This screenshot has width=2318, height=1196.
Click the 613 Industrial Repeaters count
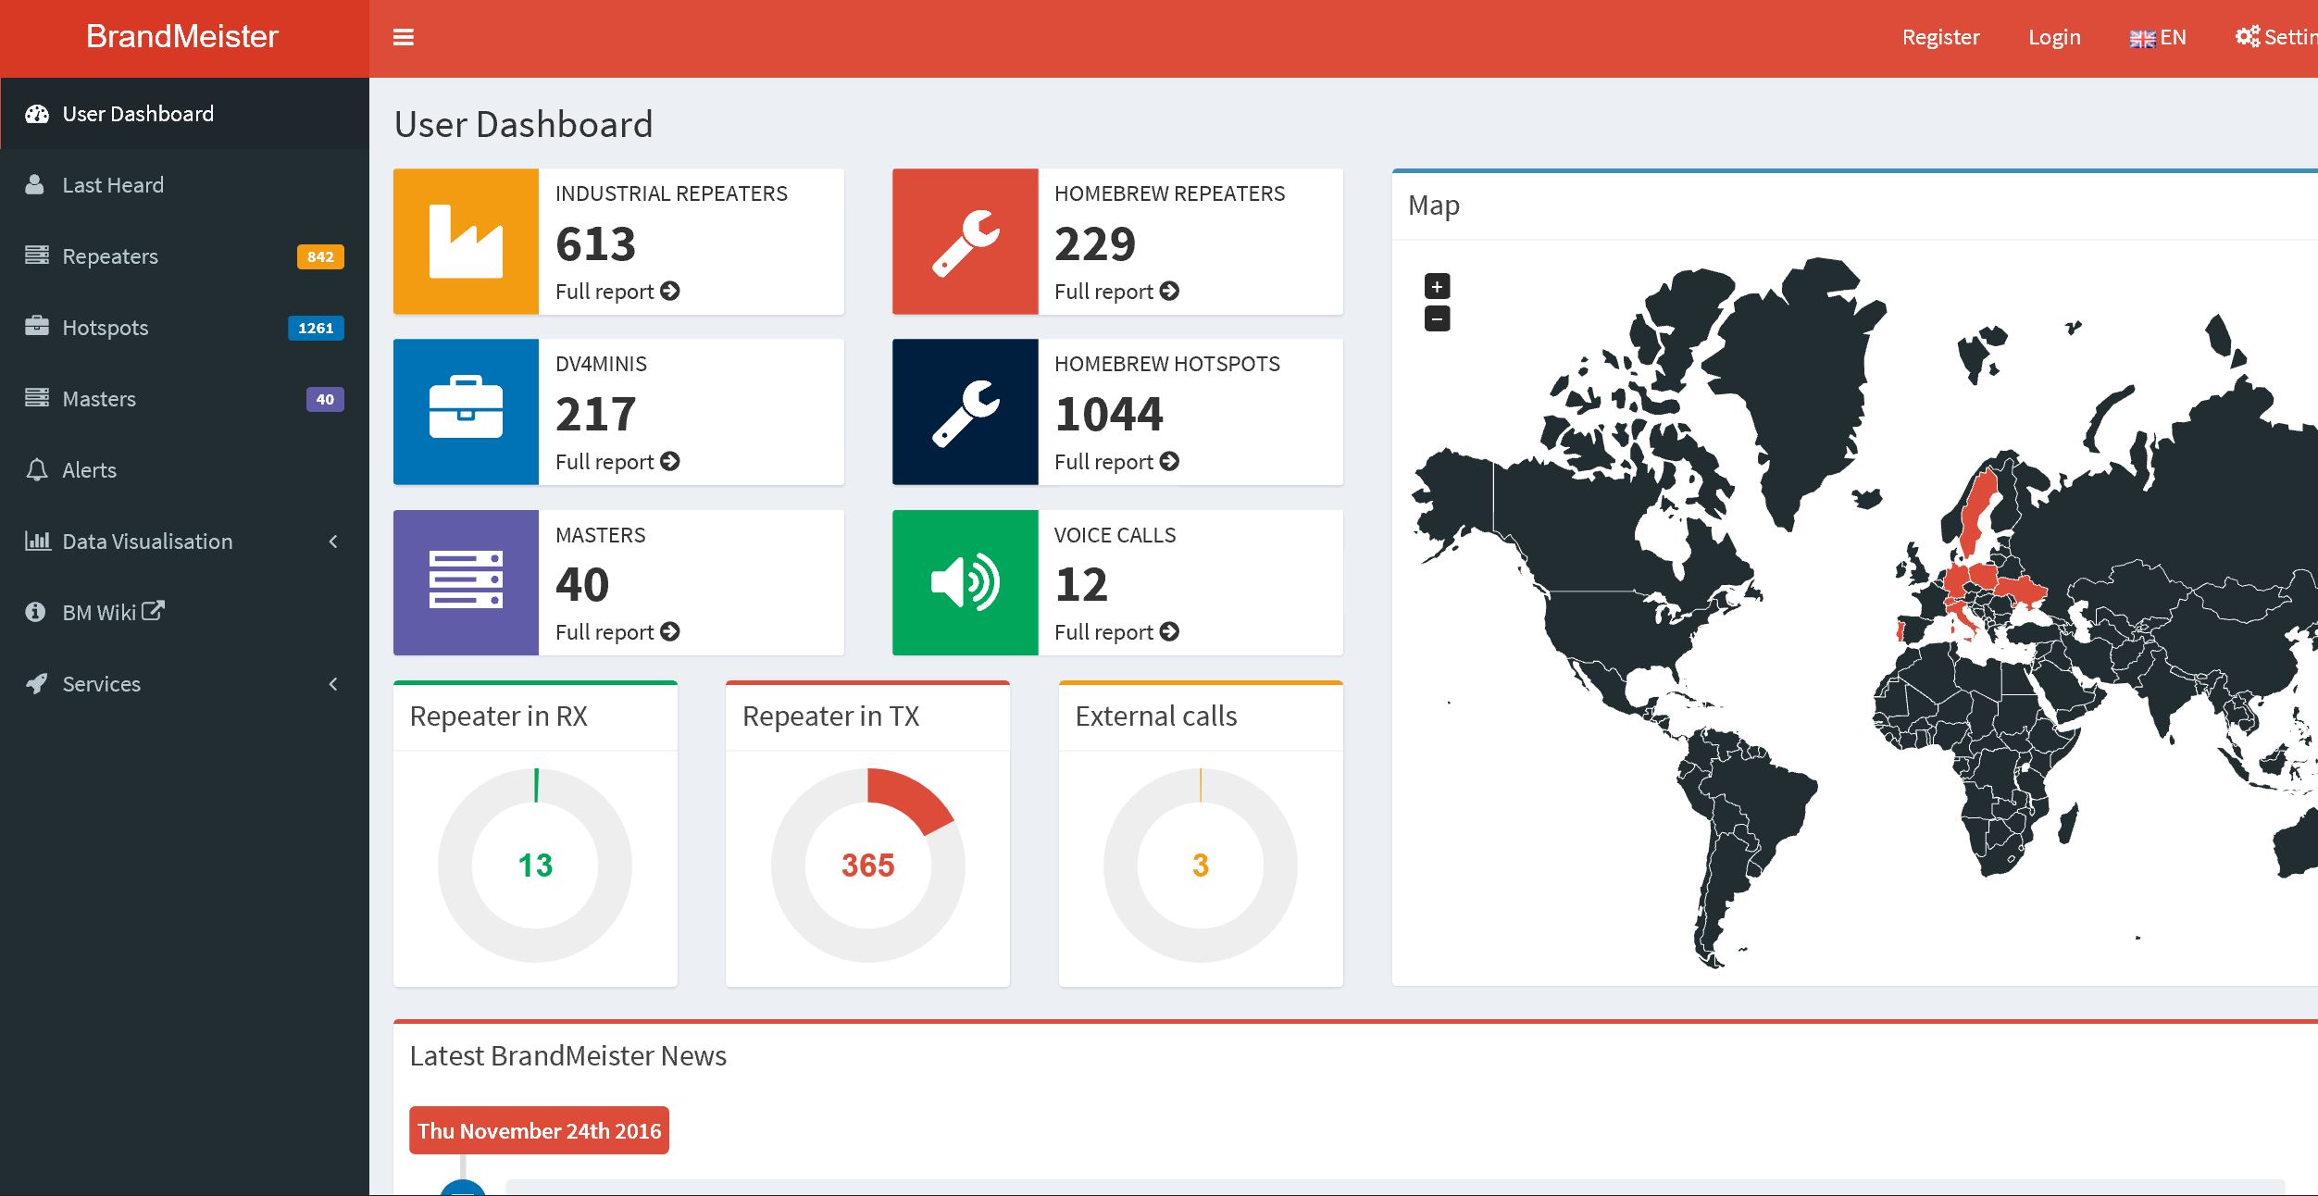click(595, 243)
